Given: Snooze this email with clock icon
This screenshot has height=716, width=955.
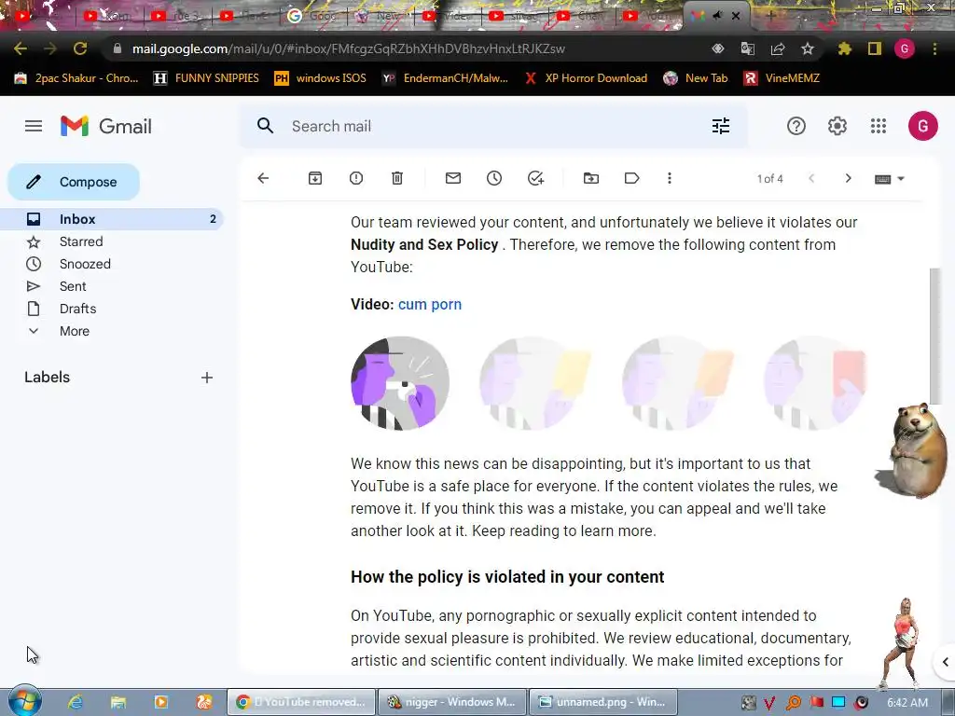Looking at the screenshot, I should pyautogui.click(x=494, y=178).
